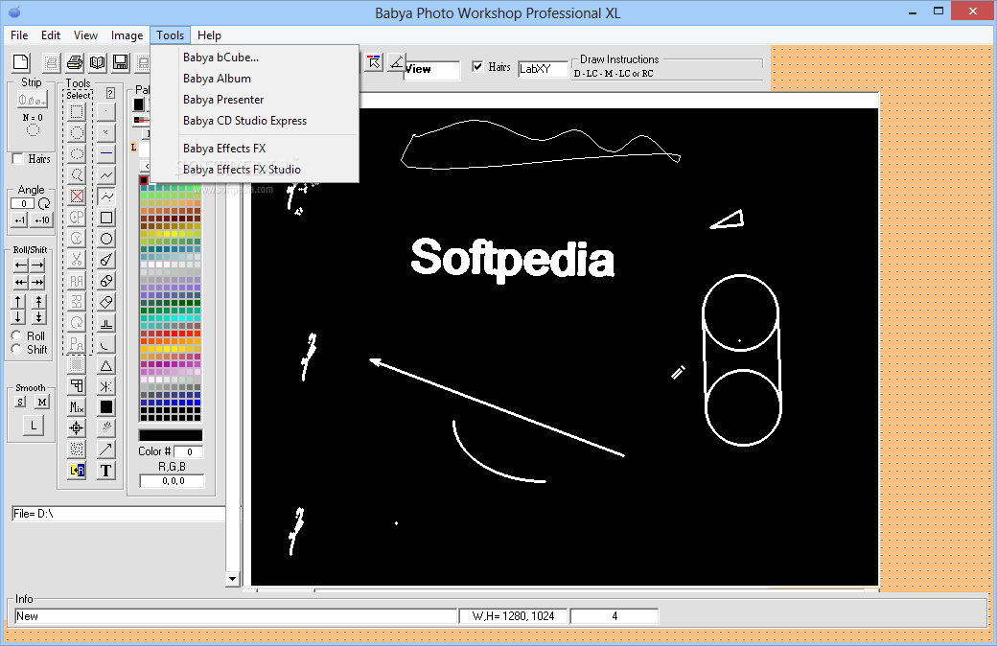Screen dimensions: 997x646
Task: Select the arc draw tool
Action: (106, 344)
